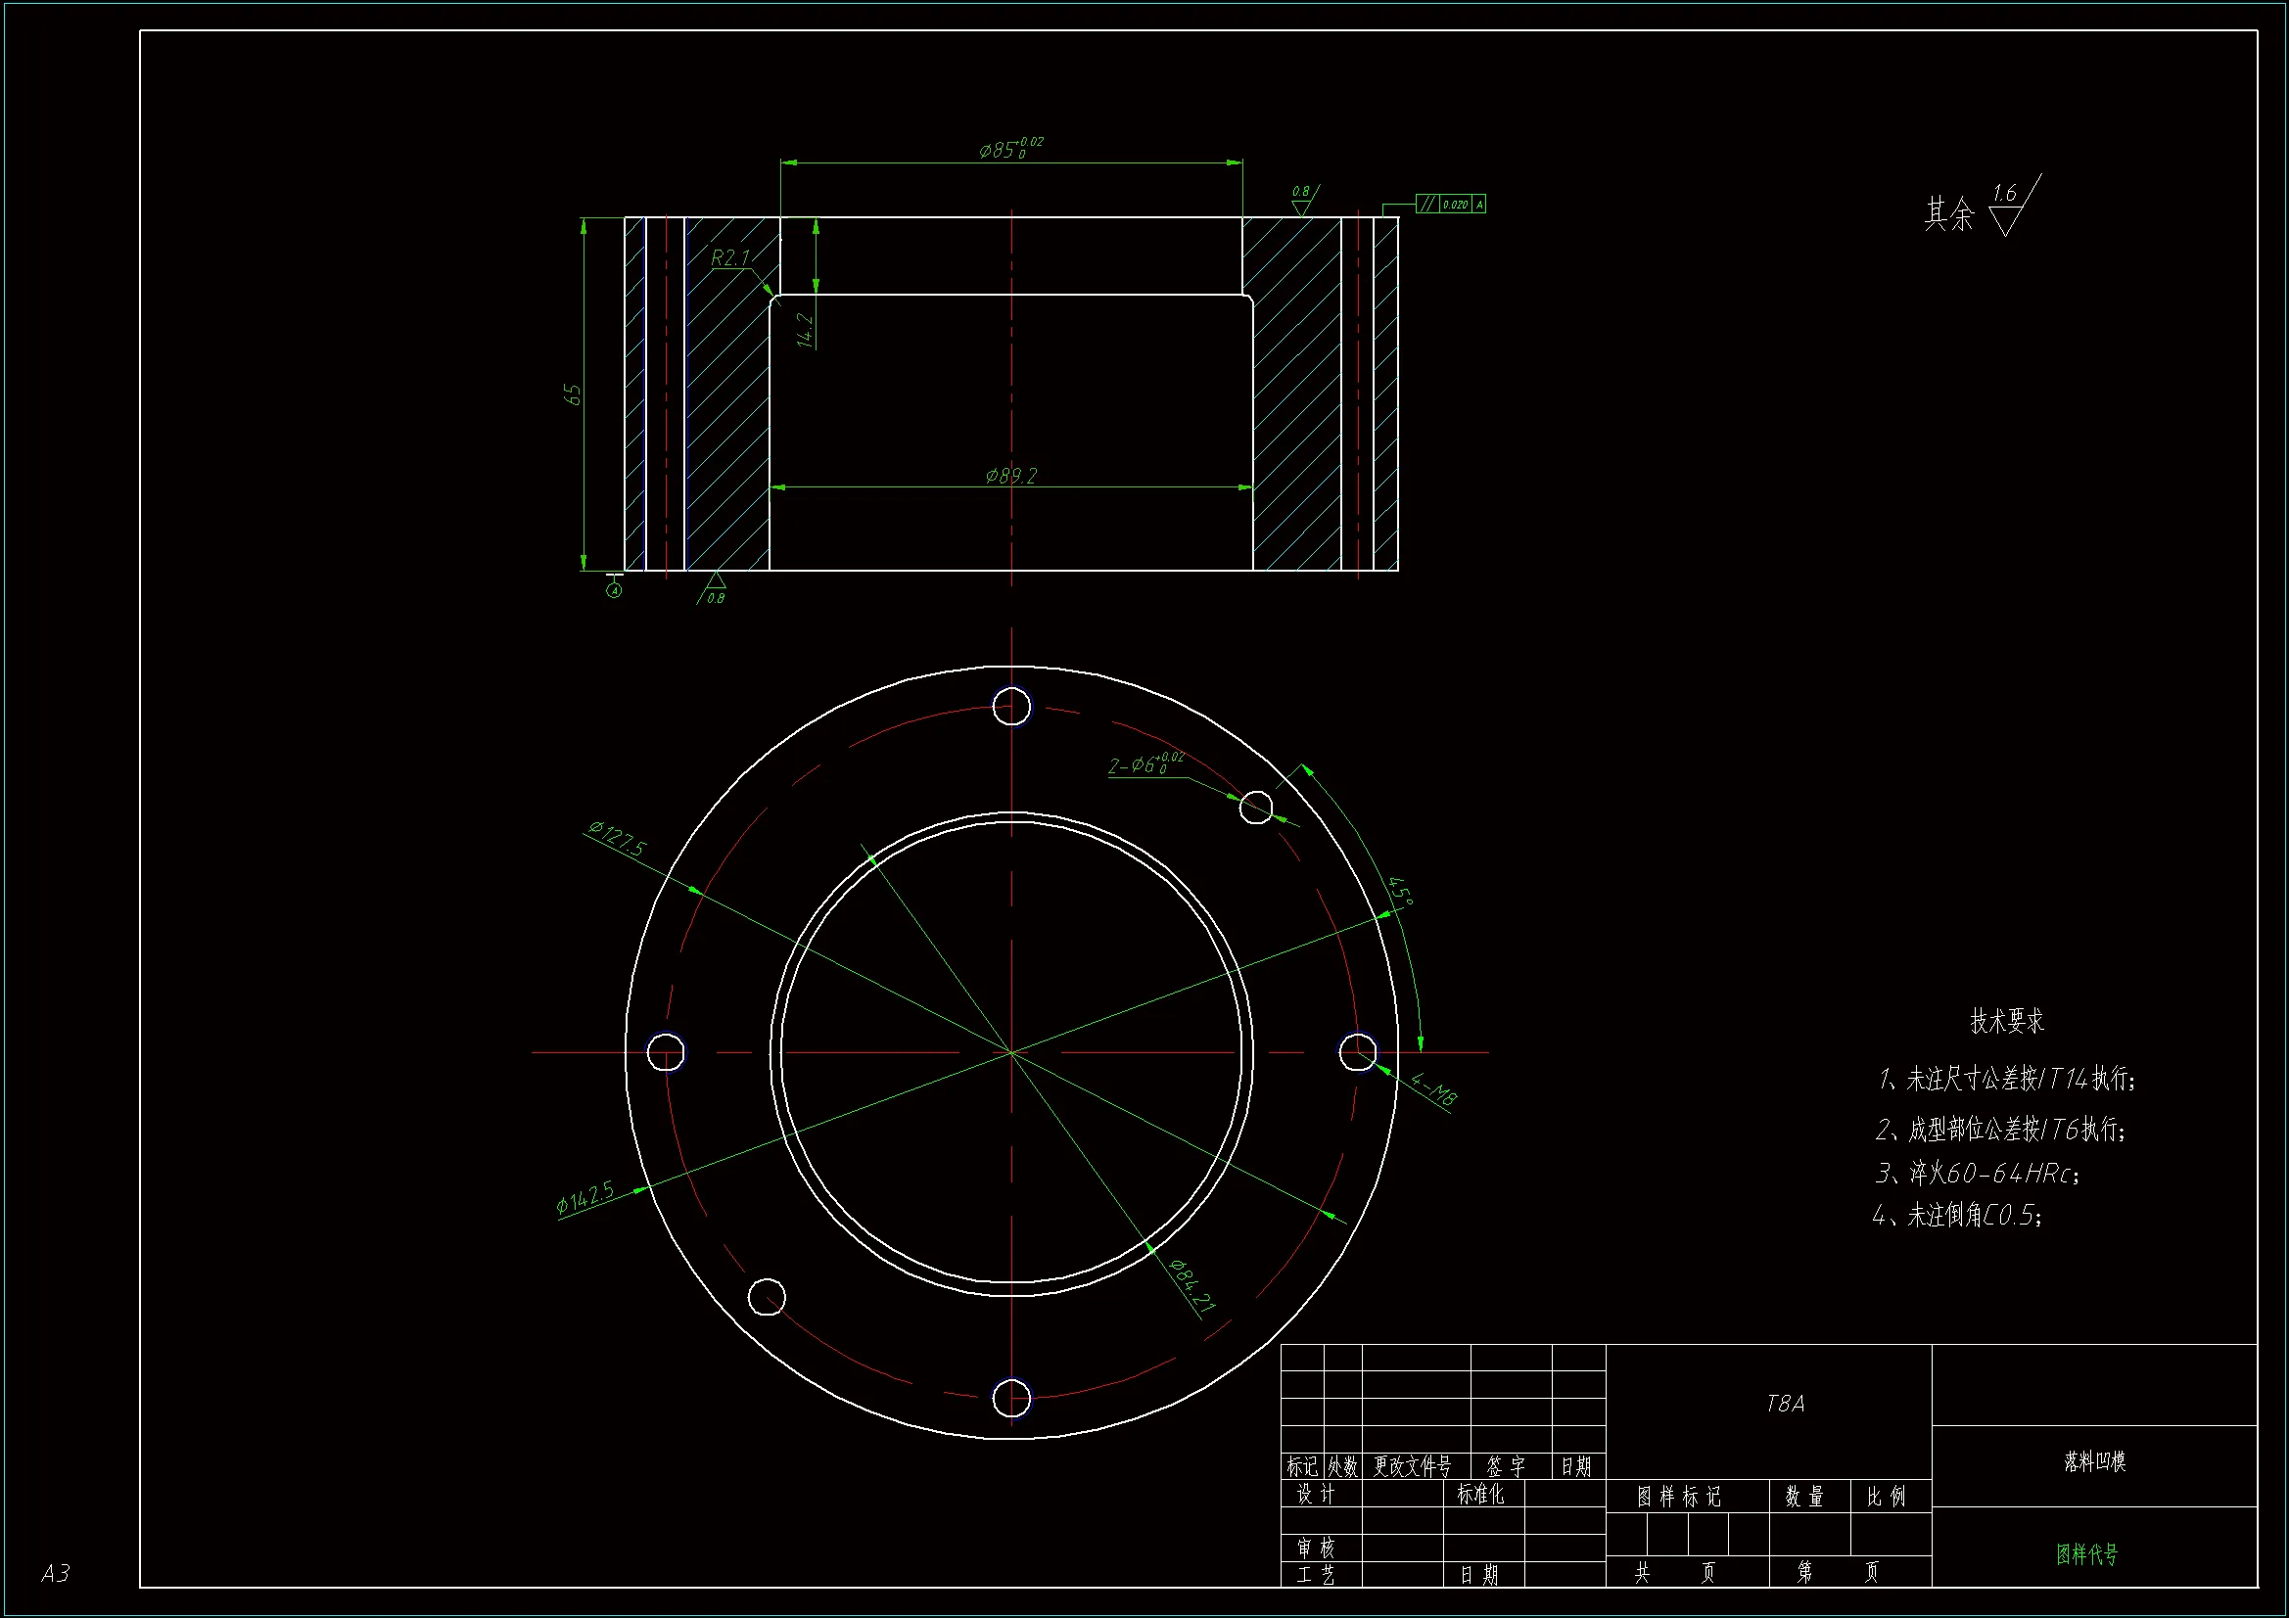The image size is (2289, 1618).
Task: Click the green 图样代号 text
Action: 2086,1554
